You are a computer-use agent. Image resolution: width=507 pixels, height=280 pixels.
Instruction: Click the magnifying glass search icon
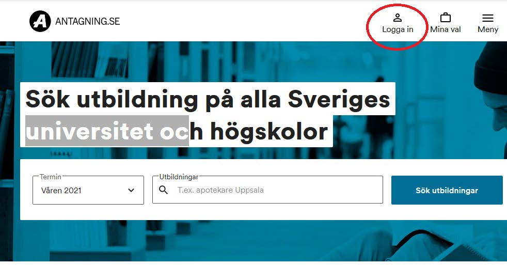164,190
